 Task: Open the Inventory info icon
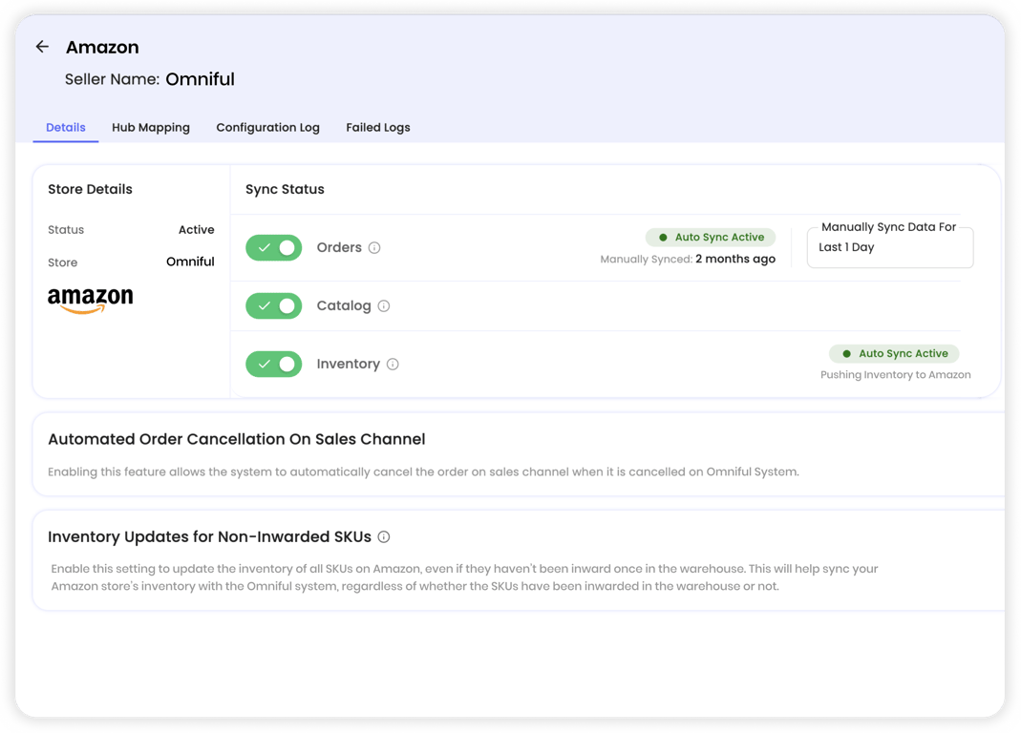click(393, 364)
